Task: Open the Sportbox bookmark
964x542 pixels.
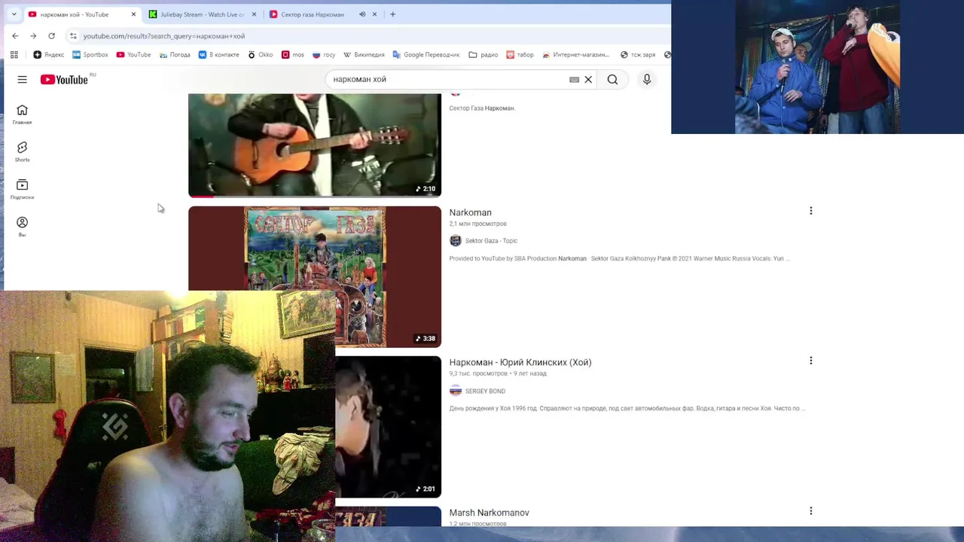Action: 90,54
